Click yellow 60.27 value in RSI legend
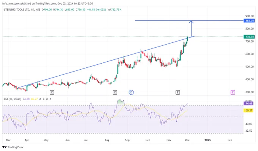Image resolution: width=258 pixels, height=151 pixels. (34, 99)
